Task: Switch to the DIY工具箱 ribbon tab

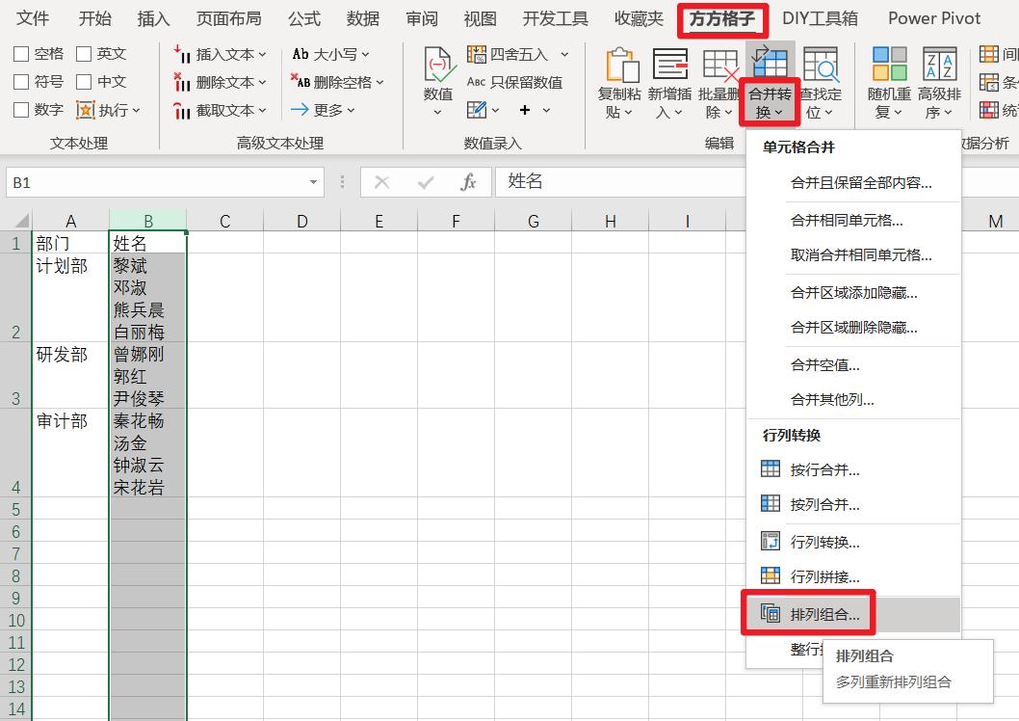Action: pyautogui.click(x=821, y=18)
